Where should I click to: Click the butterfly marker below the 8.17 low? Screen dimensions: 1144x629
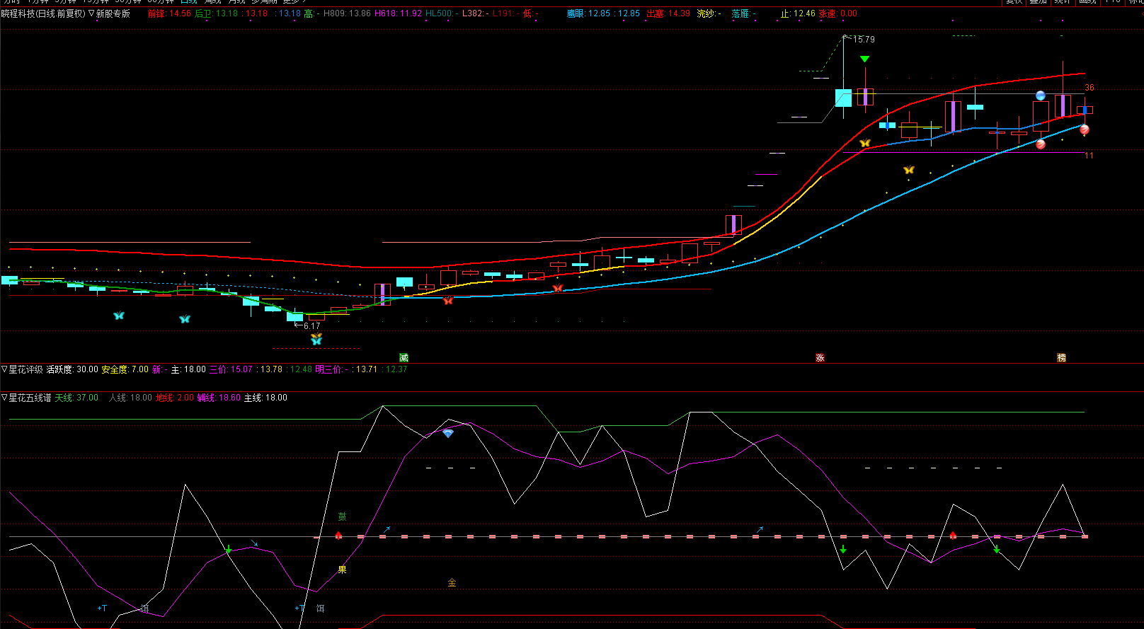pyautogui.click(x=316, y=339)
